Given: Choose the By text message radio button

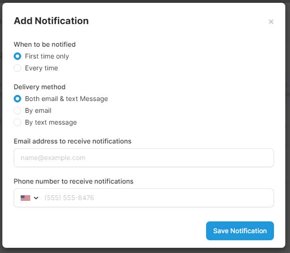Looking at the screenshot, I should (17, 122).
